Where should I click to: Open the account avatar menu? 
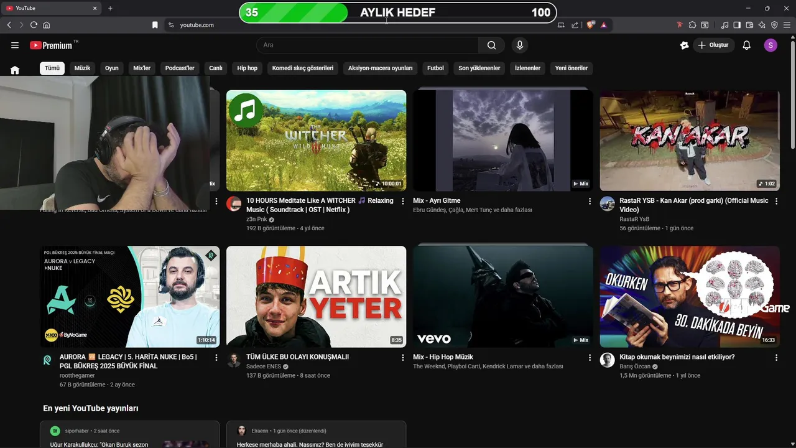click(771, 45)
